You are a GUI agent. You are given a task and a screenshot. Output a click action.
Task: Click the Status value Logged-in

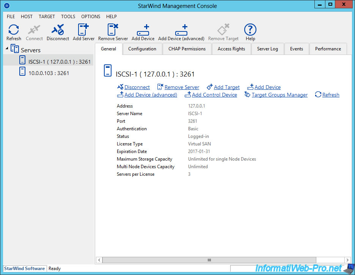pyautogui.click(x=199, y=136)
